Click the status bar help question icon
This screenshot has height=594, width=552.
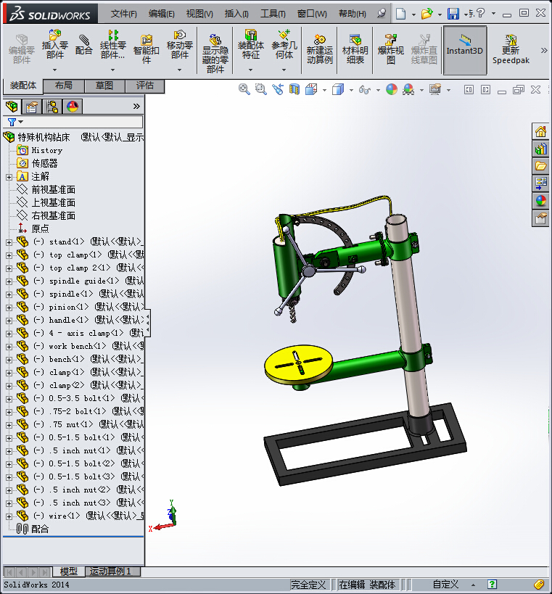pyautogui.click(x=492, y=585)
